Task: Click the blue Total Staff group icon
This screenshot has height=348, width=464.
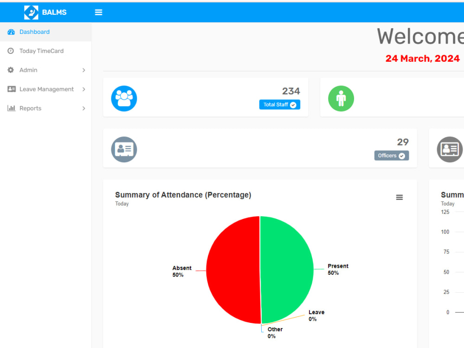Action: 124,98
